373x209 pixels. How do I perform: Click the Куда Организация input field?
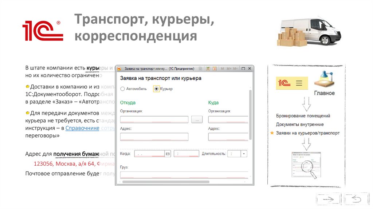[x=228, y=119]
